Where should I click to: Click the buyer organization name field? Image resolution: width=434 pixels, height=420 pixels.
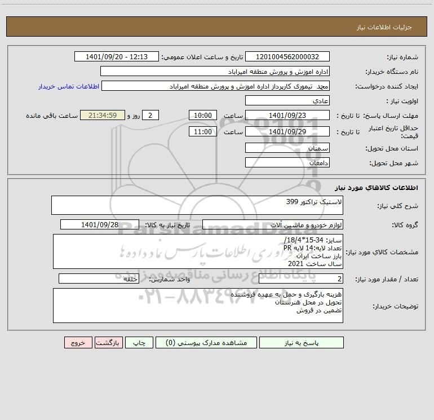(x=215, y=71)
